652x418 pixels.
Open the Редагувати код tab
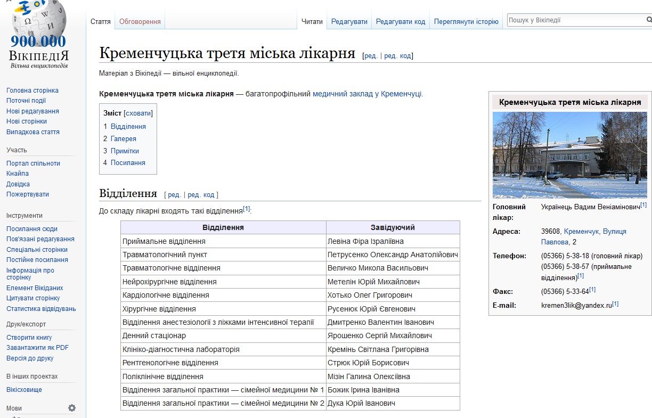click(x=400, y=22)
